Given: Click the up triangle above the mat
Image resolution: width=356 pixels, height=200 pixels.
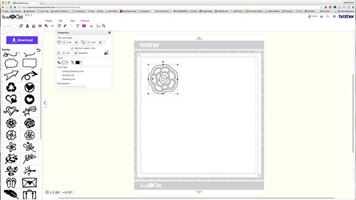Looking at the screenshot, I should point(199,38).
